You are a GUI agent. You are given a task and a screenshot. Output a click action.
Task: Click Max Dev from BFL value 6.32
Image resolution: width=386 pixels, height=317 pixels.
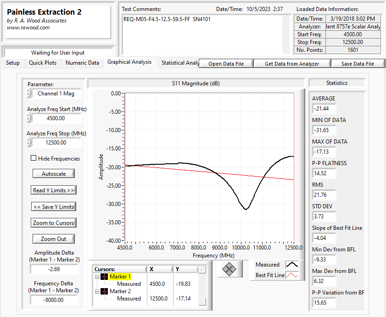tap(324, 281)
